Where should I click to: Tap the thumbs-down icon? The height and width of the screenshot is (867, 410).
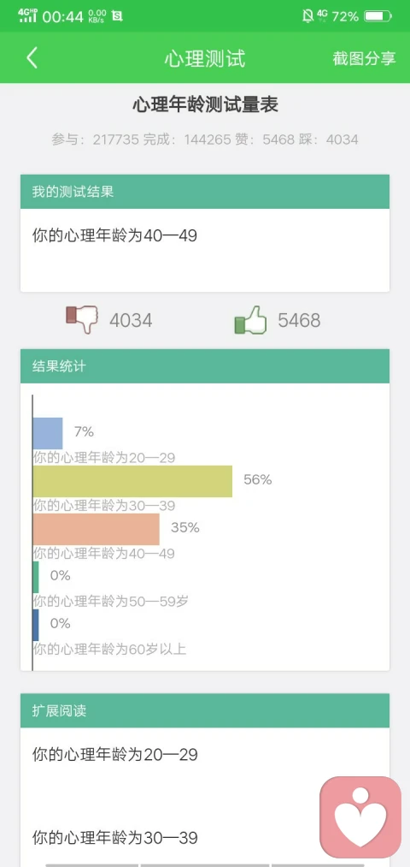pos(82,319)
